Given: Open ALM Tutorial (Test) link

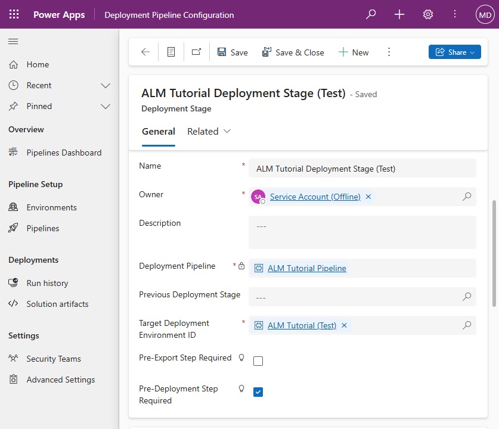Looking at the screenshot, I should tap(302, 326).
